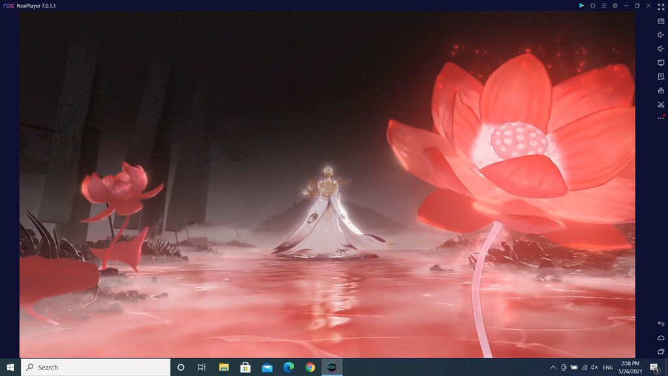The width and height of the screenshot is (668, 376).
Task: Click the Nox logo in title bar
Action: pos(8,5)
